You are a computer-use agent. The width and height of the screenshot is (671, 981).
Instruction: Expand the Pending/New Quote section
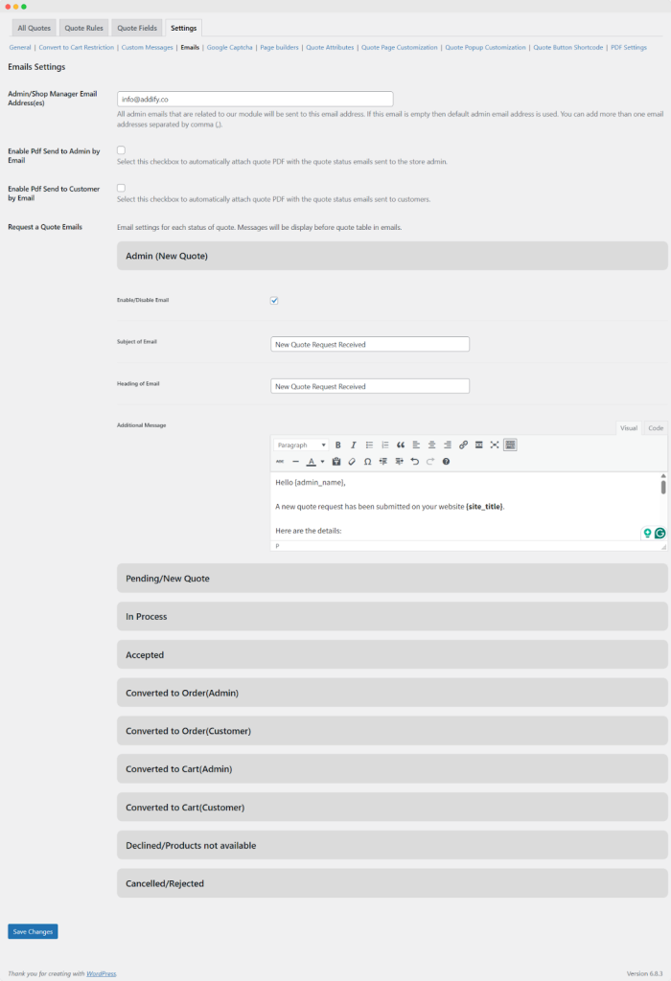[x=391, y=578]
